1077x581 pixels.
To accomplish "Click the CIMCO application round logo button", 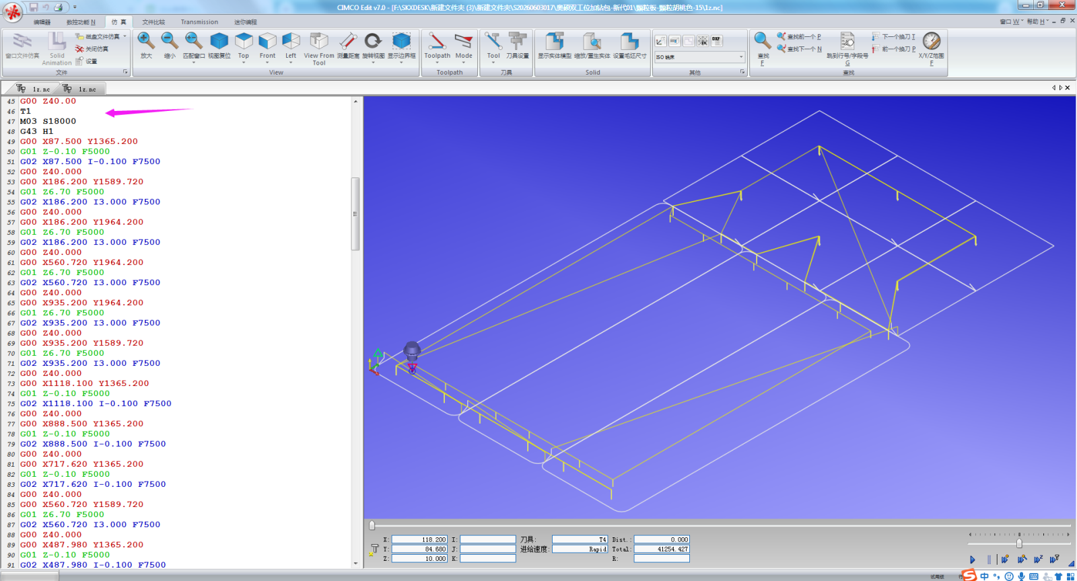I will point(12,11).
